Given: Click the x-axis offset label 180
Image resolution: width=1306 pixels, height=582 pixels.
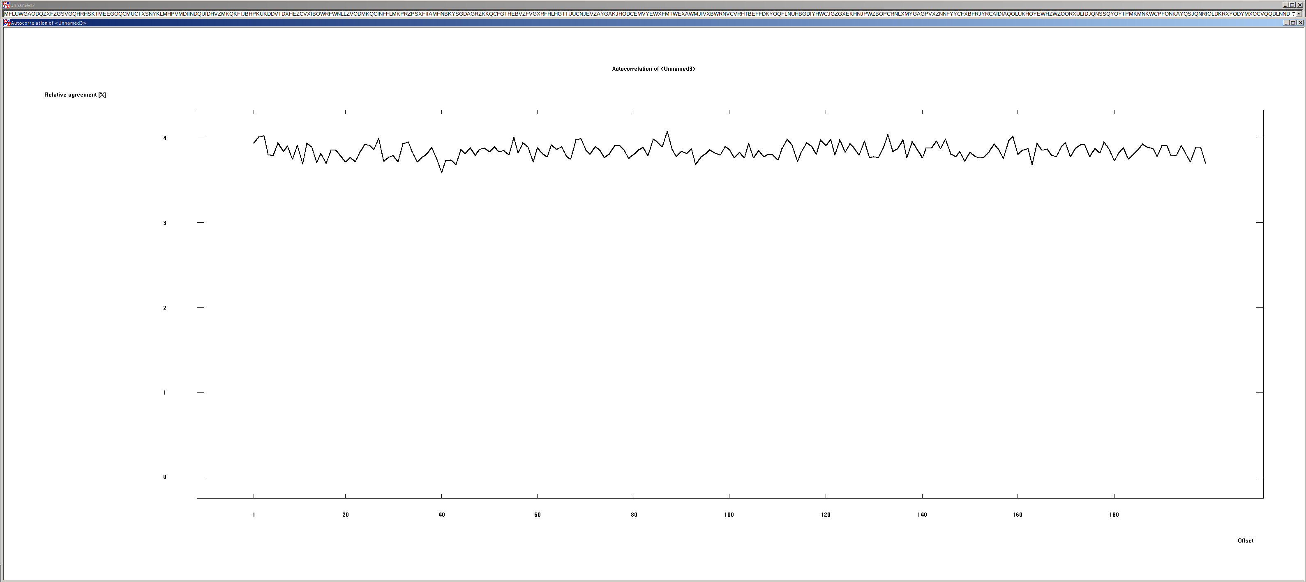Looking at the screenshot, I should click(1114, 515).
